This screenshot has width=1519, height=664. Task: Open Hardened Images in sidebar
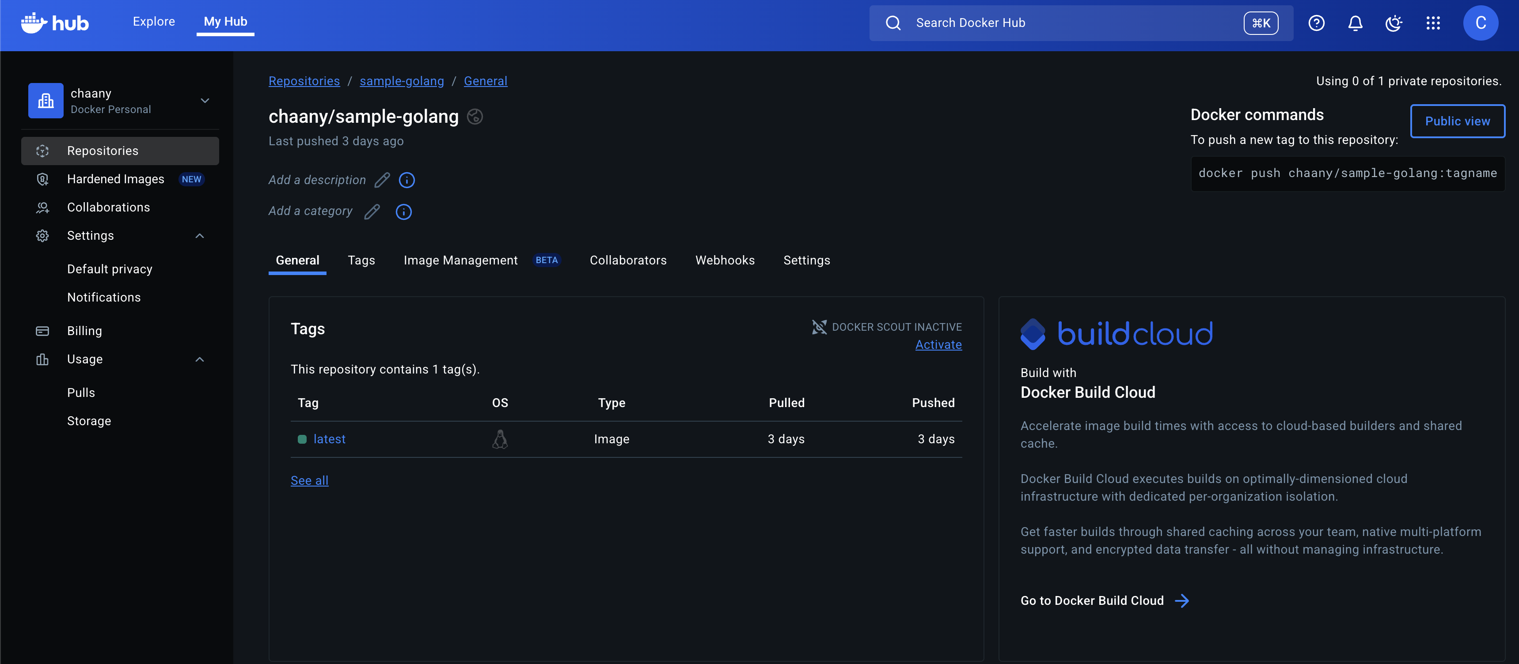click(x=116, y=179)
